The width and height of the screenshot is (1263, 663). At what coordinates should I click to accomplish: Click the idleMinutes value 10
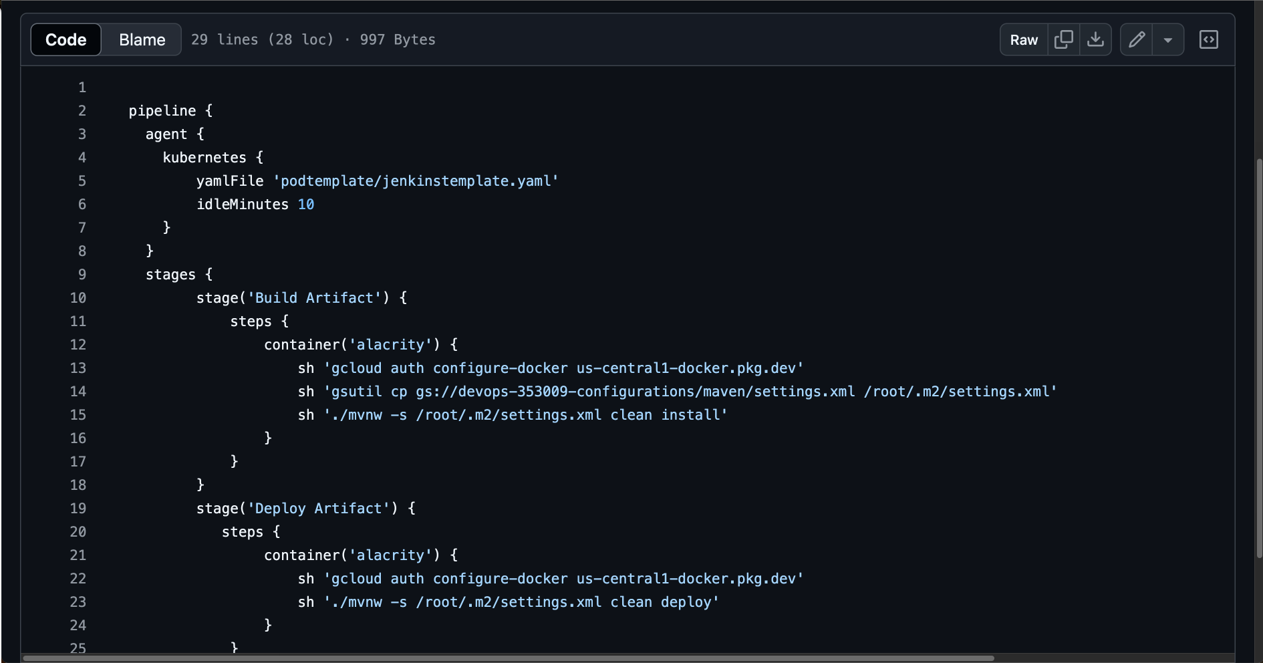tap(306, 204)
